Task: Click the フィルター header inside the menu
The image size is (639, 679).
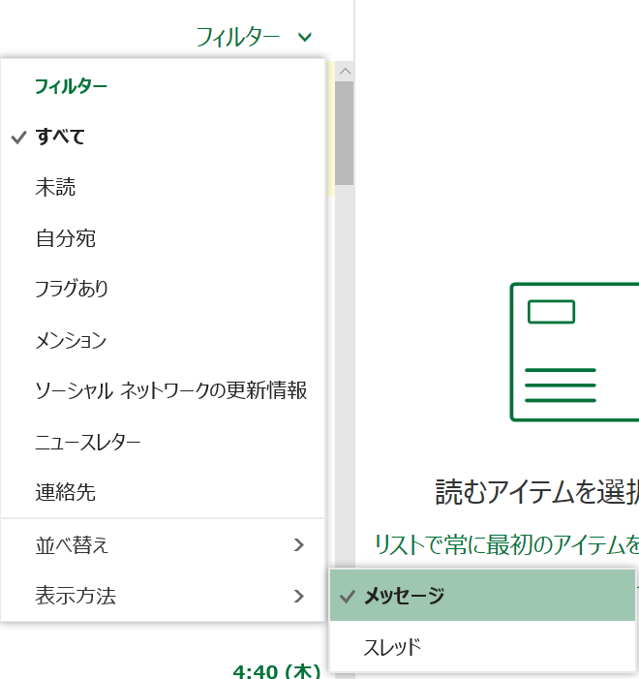Action: [71, 86]
